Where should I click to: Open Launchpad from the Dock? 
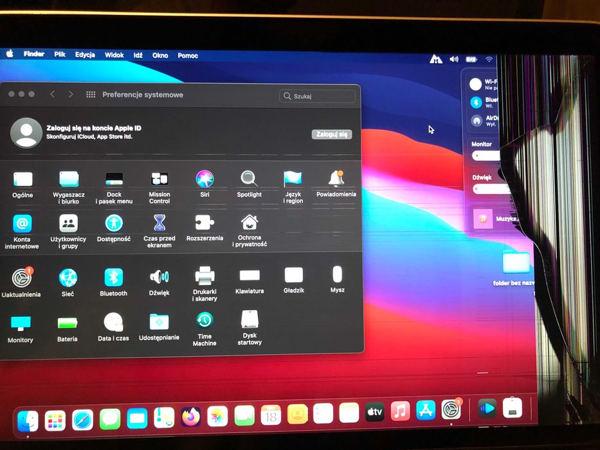55,420
